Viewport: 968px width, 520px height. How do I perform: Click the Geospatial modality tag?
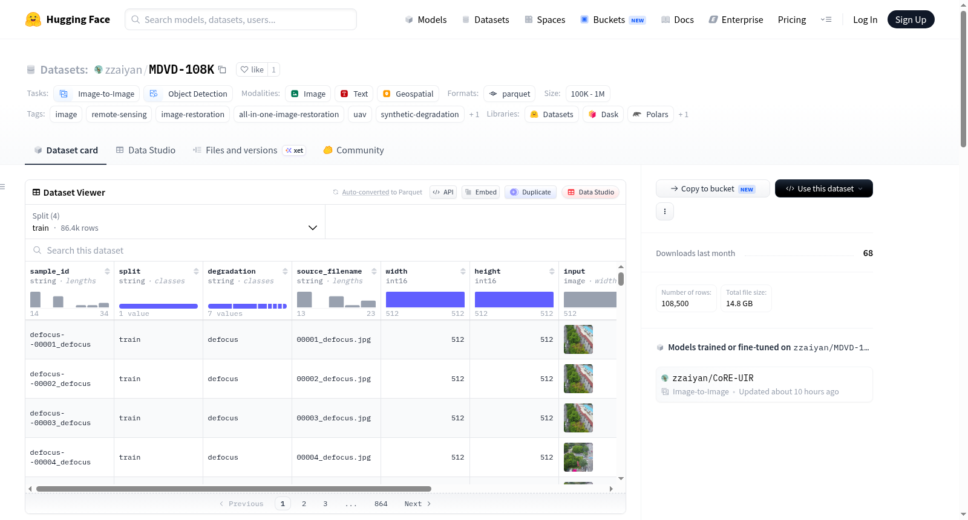tap(408, 94)
